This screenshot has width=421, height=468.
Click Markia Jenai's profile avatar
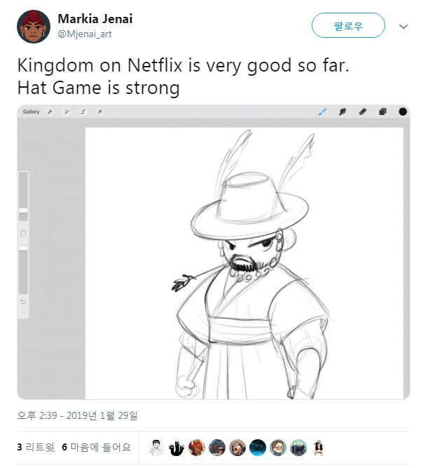[34, 26]
